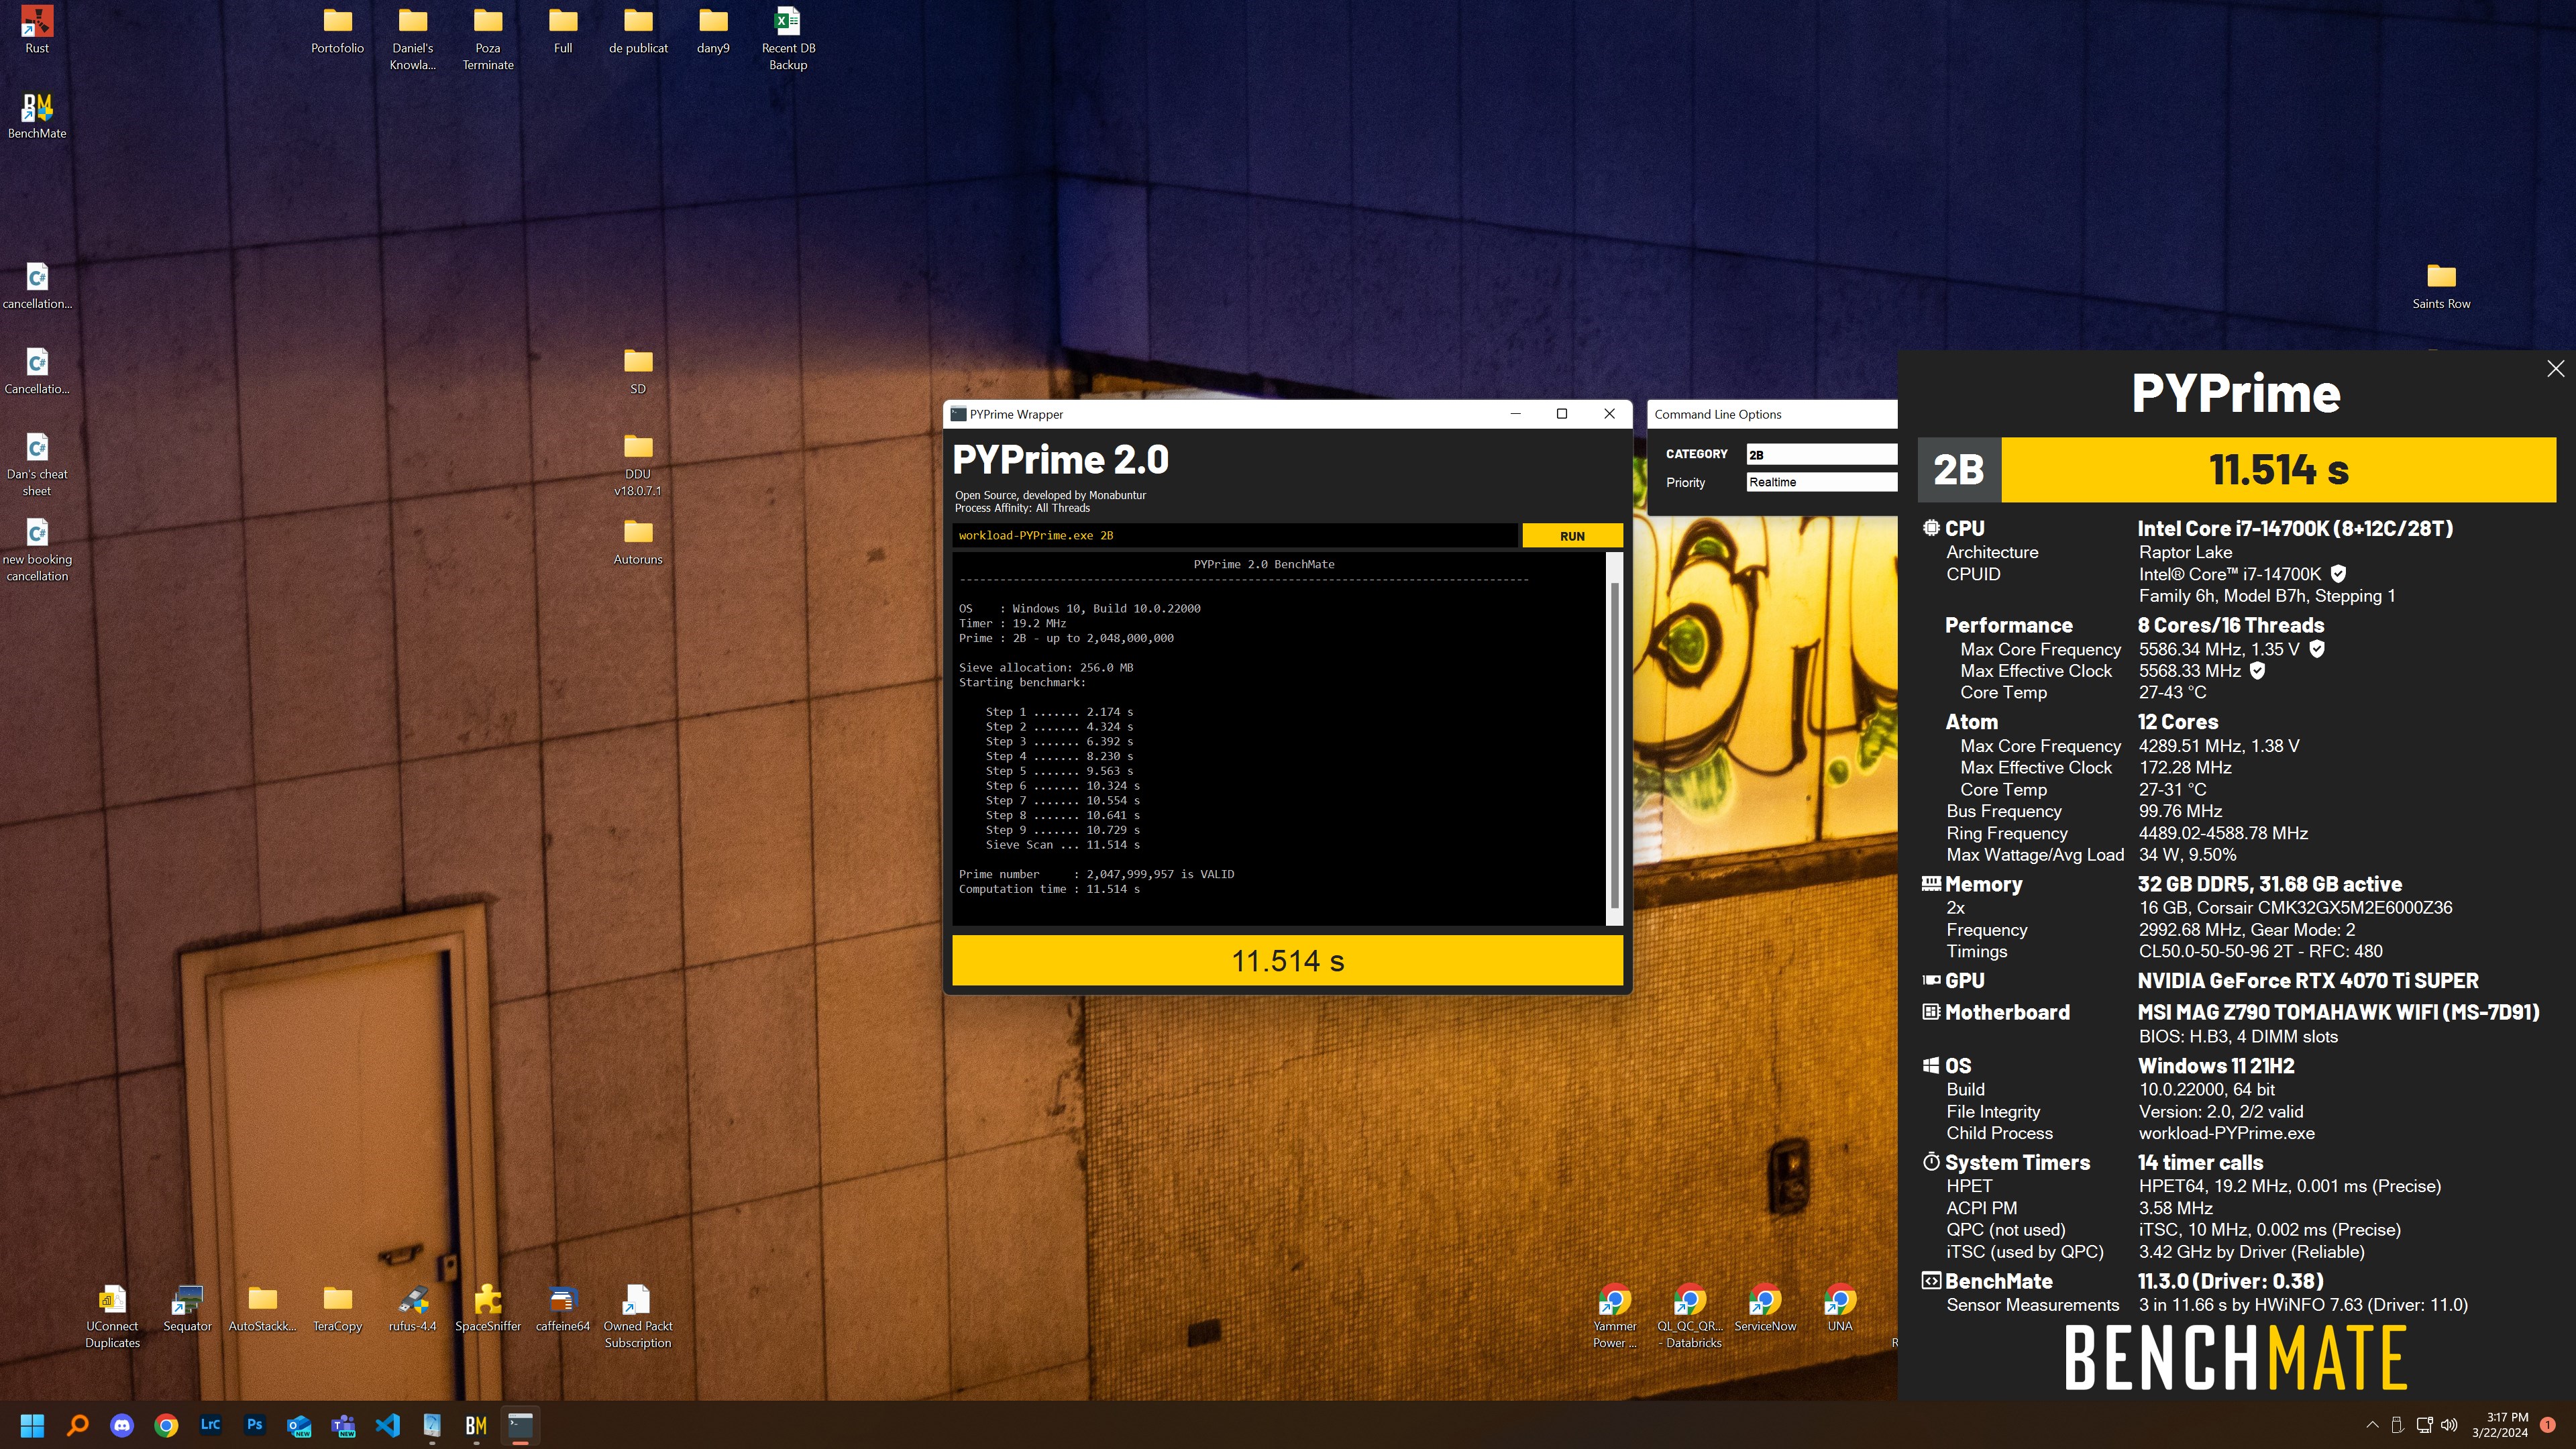
Task: Click the PYPrime Wrapper console icon on taskbar
Action: pos(520,1425)
